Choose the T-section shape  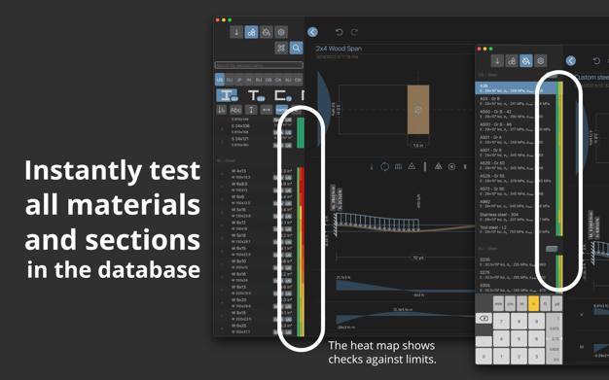coord(256,95)
